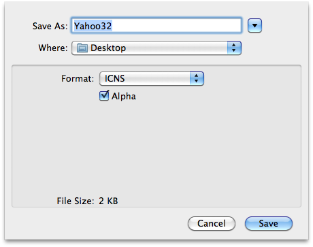This screenshot has width=313, height=247.
Task: Click the checkmark icon beside Alpha
Action: [104, 95]
